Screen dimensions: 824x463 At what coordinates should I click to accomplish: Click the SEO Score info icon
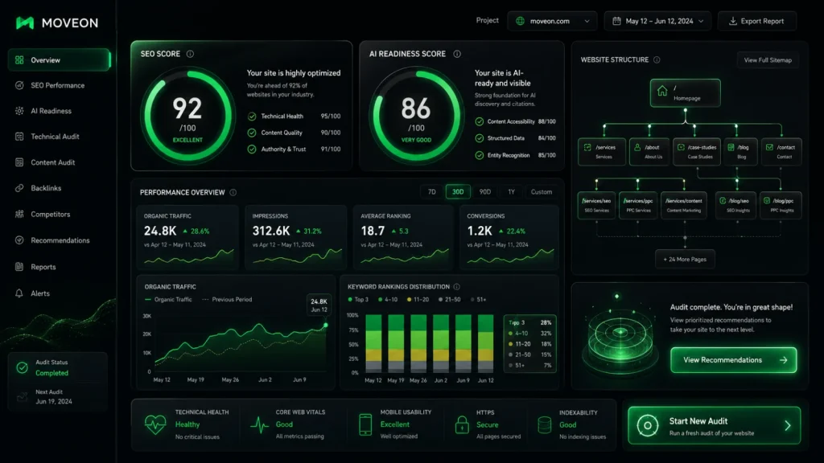click(190, 54)
